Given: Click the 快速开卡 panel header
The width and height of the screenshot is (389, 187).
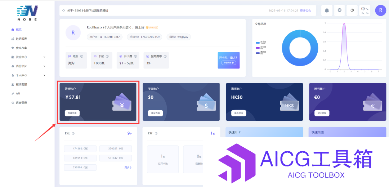Looking at the screenshot, I should pos(264,132).
